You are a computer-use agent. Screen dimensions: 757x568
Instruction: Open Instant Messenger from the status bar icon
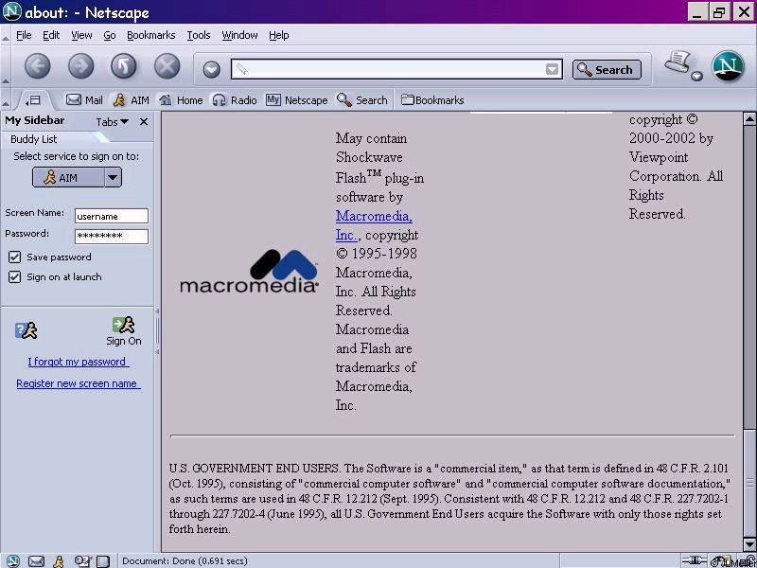(x=59, y=561)
